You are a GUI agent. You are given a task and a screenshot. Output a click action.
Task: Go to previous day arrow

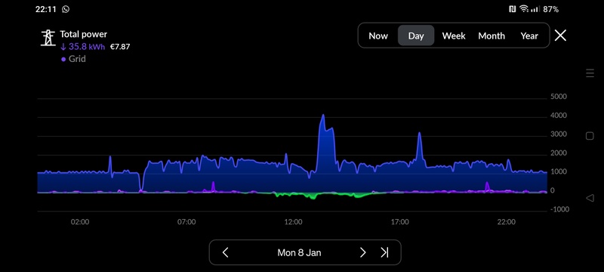(x=226, y=253)
